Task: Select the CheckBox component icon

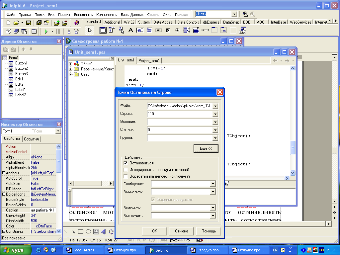Action: click(168, 30)
